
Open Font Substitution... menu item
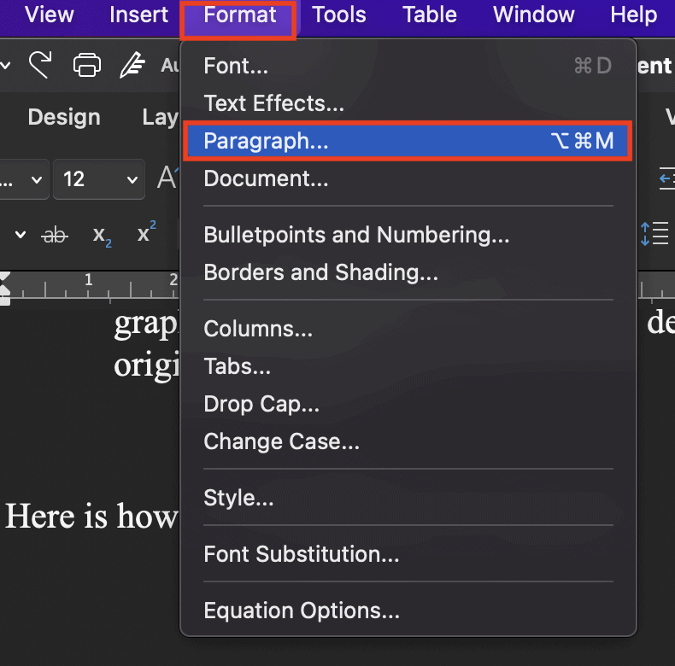pyautogui.click(x=408, y=554)
